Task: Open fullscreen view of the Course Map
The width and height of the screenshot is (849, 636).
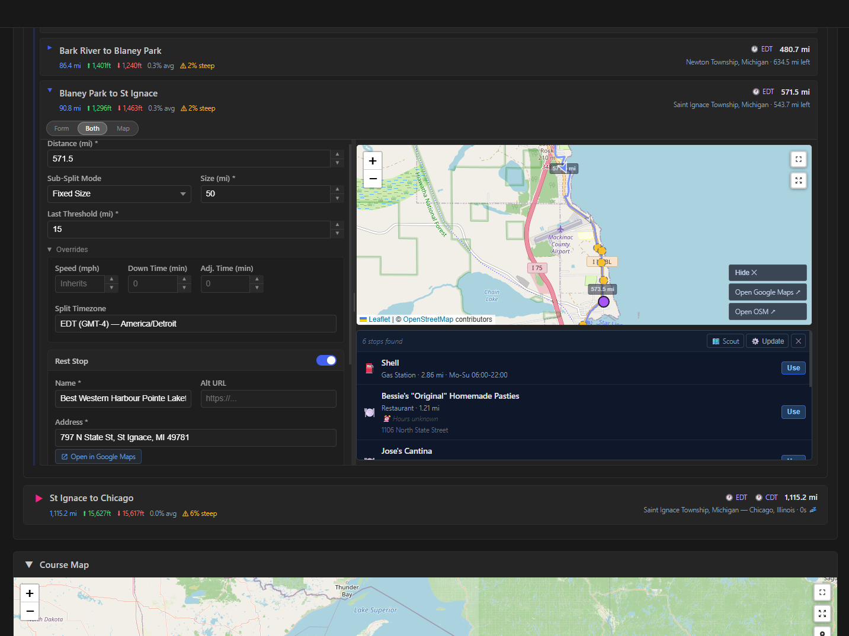Action: pos(822,592)
